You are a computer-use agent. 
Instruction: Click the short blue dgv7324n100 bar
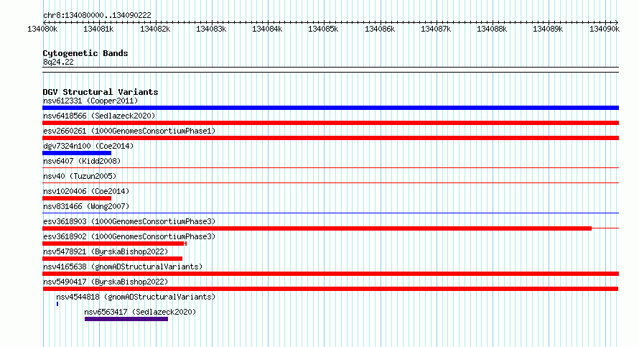point(77,153)
